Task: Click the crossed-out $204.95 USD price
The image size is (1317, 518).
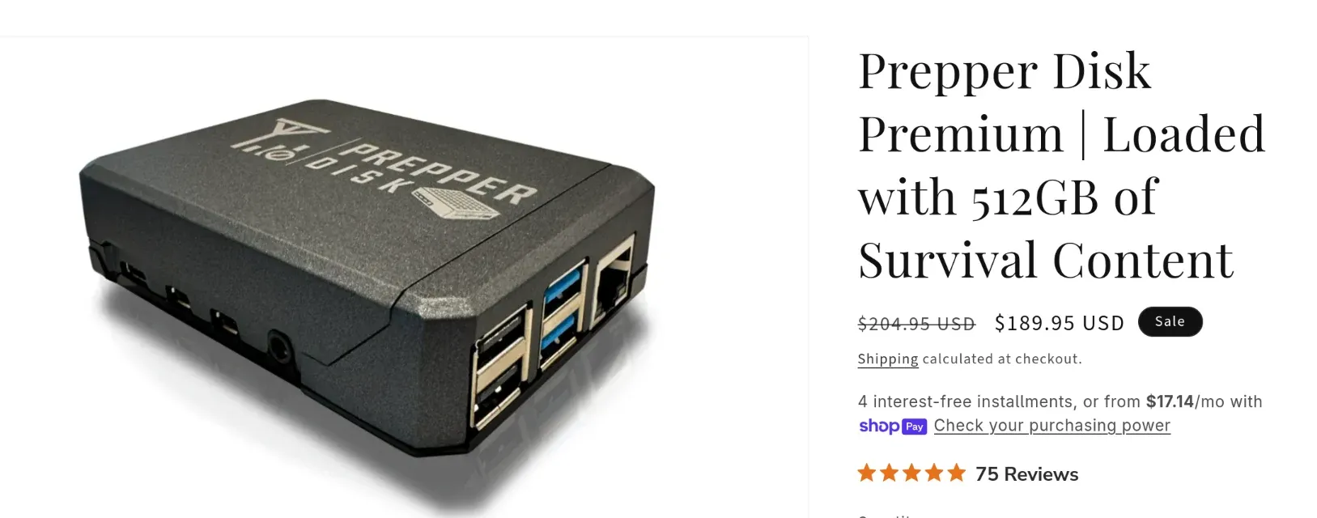Action: (x=916, y=324)
